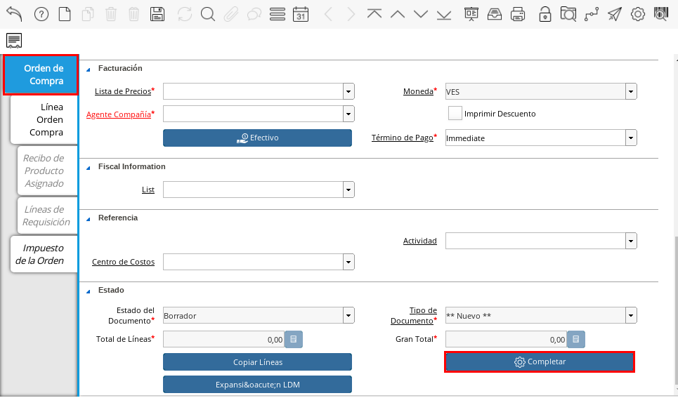This screenshot has width=678, height=398.
Task: Click into the Gran Total field
Action: (x=506, y=339)
